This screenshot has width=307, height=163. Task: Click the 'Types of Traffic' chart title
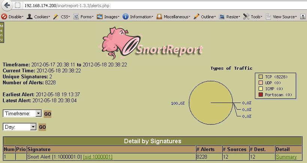231,68
